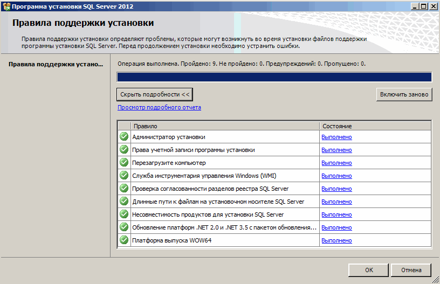Viewport: 440px width, 284px height.
Task: Cancel setup with the Отмена button
Action: pyautogui.click(x=411, y=270)
